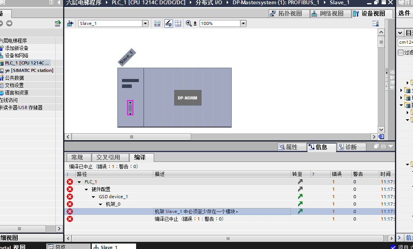Click the zoom magnifier icon

189,23
